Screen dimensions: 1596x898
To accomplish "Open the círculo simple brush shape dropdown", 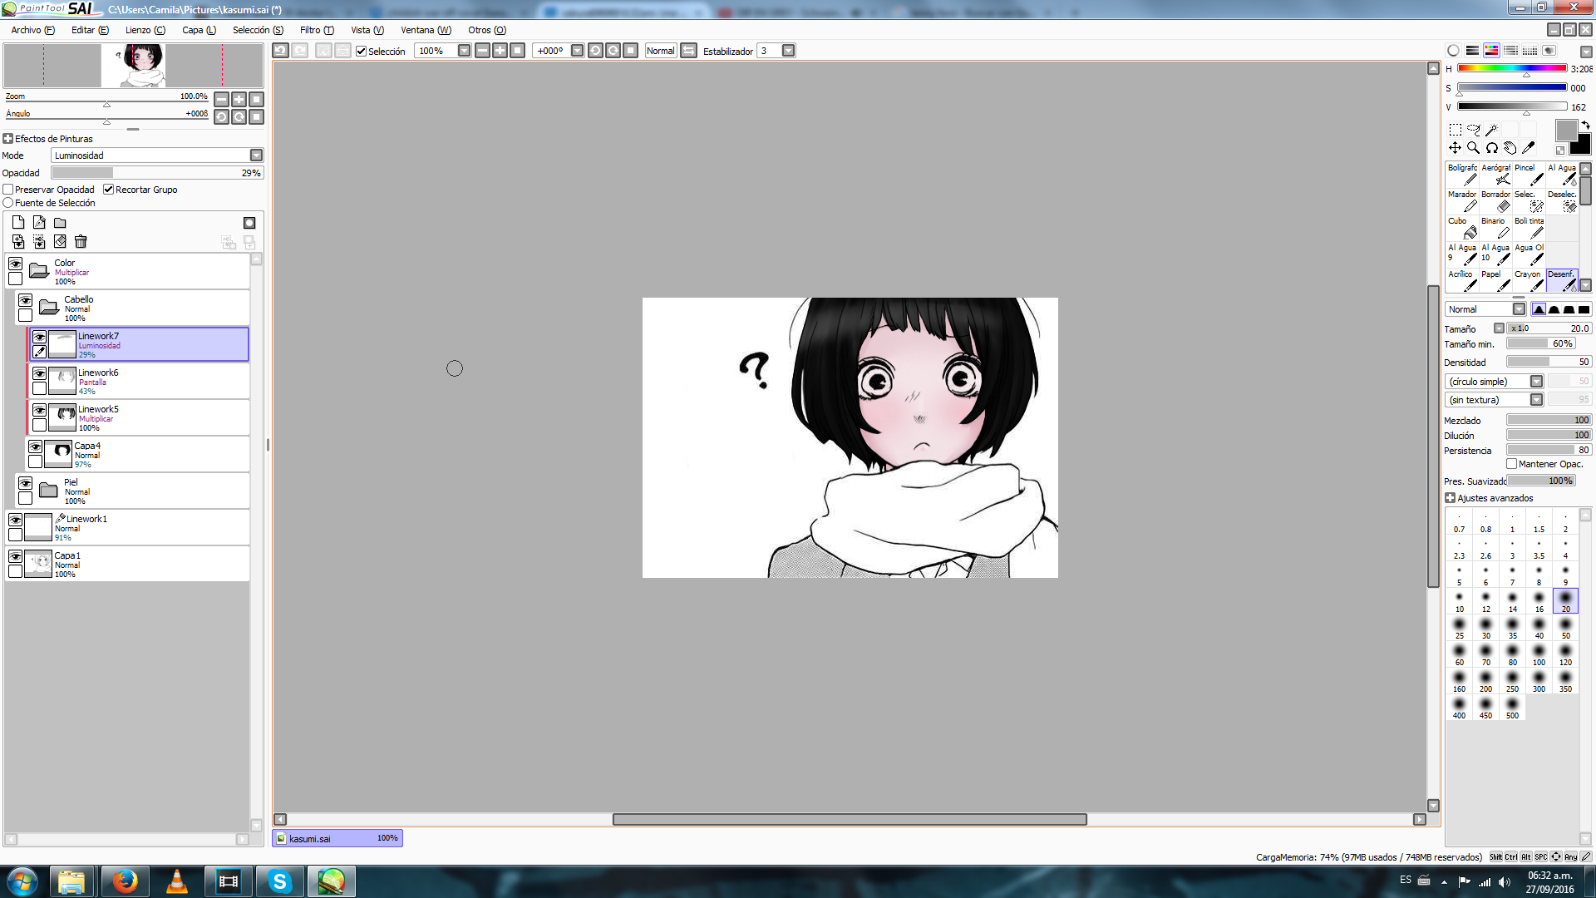I will [1536, 382].
